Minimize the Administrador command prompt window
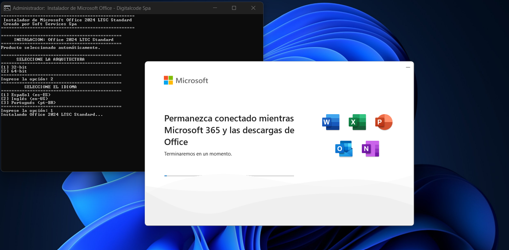 215,8
